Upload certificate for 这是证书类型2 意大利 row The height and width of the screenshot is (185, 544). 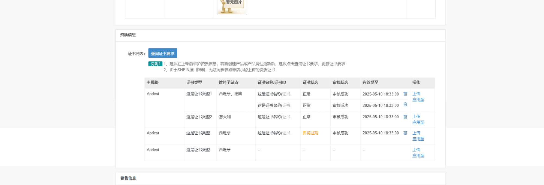416,116
